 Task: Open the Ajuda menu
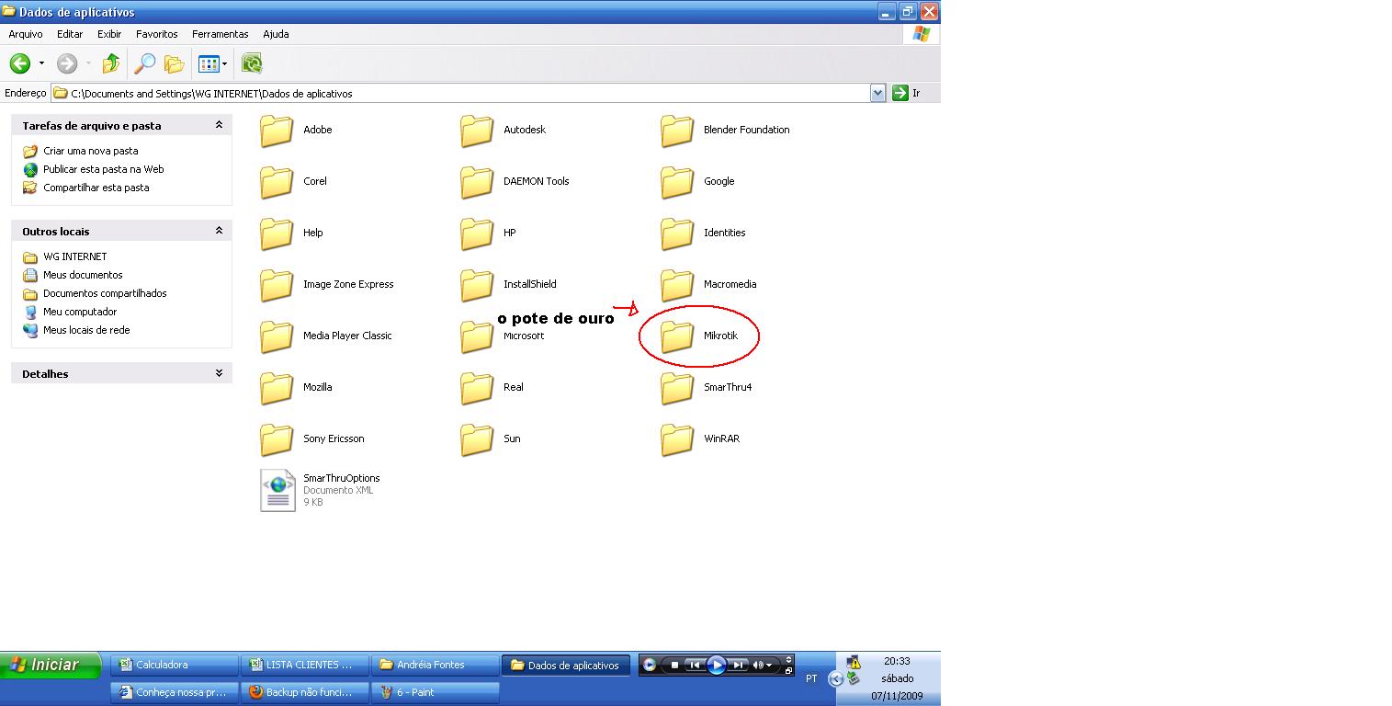point(276,34)
